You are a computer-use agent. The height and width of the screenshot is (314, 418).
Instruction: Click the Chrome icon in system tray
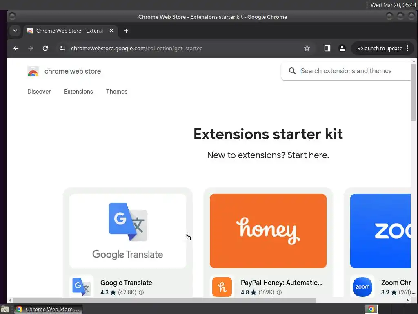coord(371,309)
